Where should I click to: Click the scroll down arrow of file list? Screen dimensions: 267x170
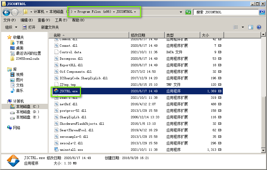(263, 150)
